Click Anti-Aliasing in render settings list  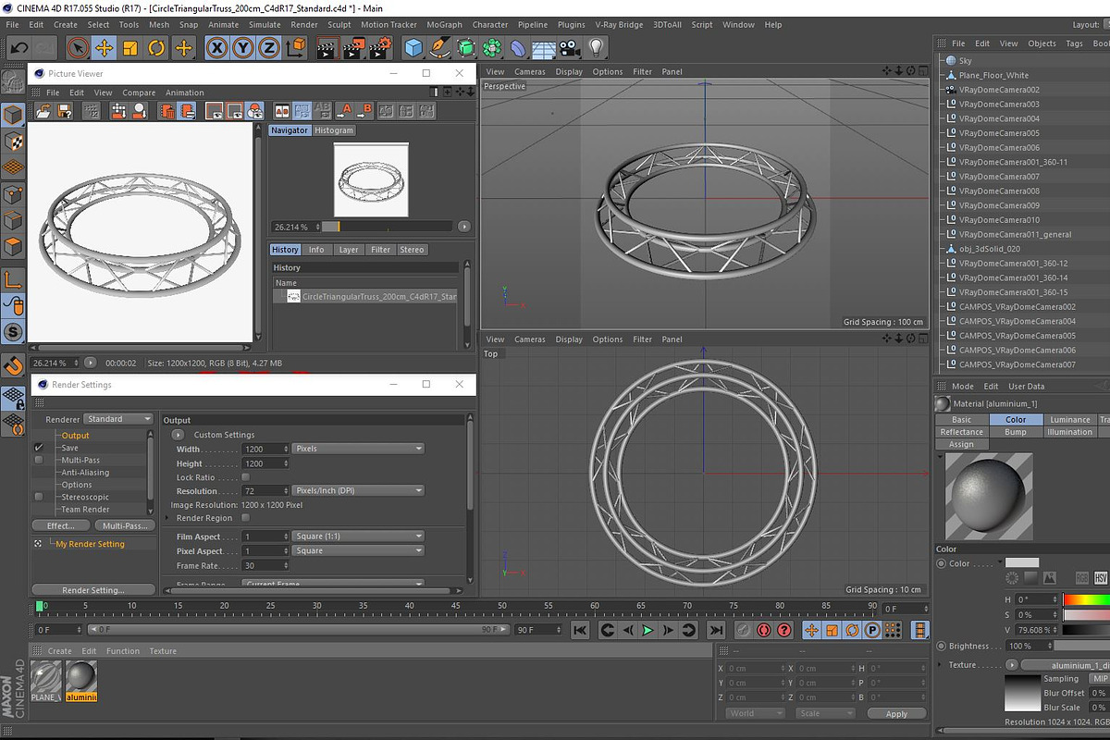click(x=85, y=473)
